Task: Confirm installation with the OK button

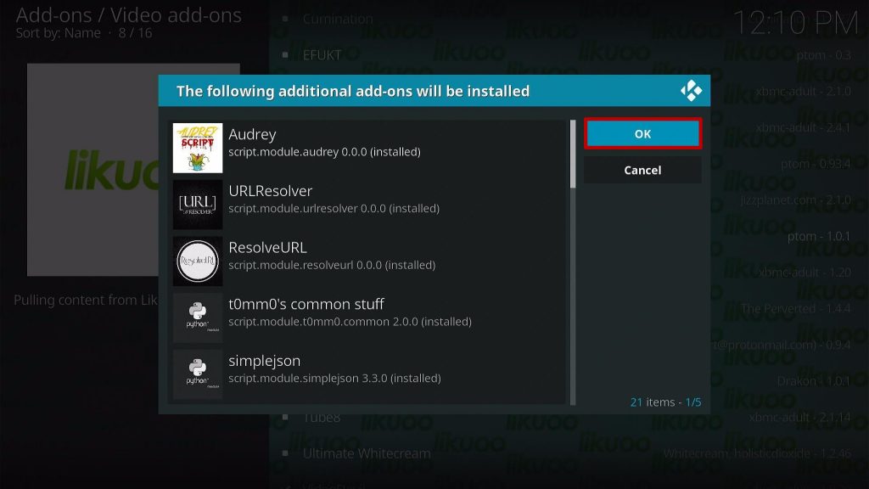Action: click(x=642, y=133)
